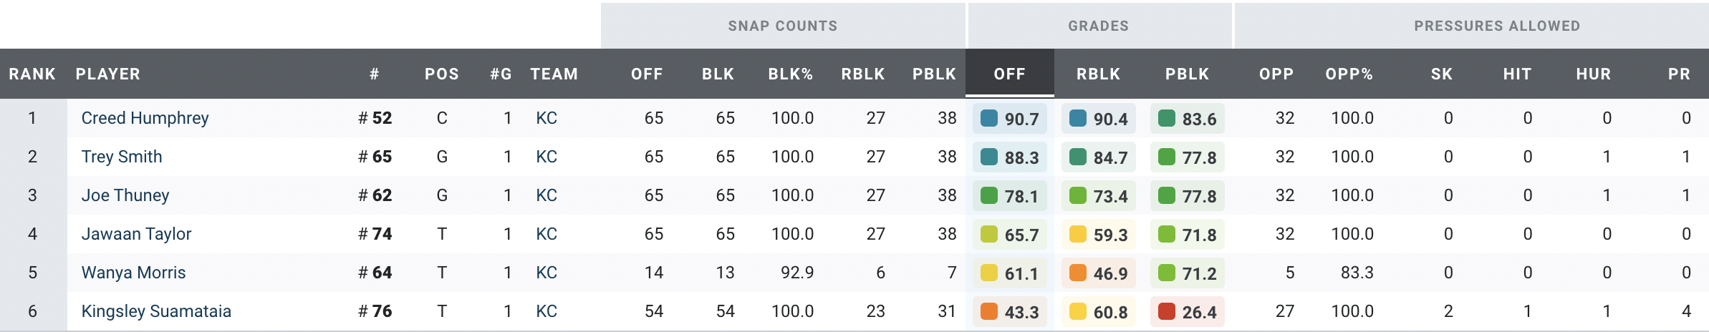The width and height of the screenshot is (1709, 332).
Task: Click the blue 90.7 offense grade swatch
Action: [x=989, y=119]
